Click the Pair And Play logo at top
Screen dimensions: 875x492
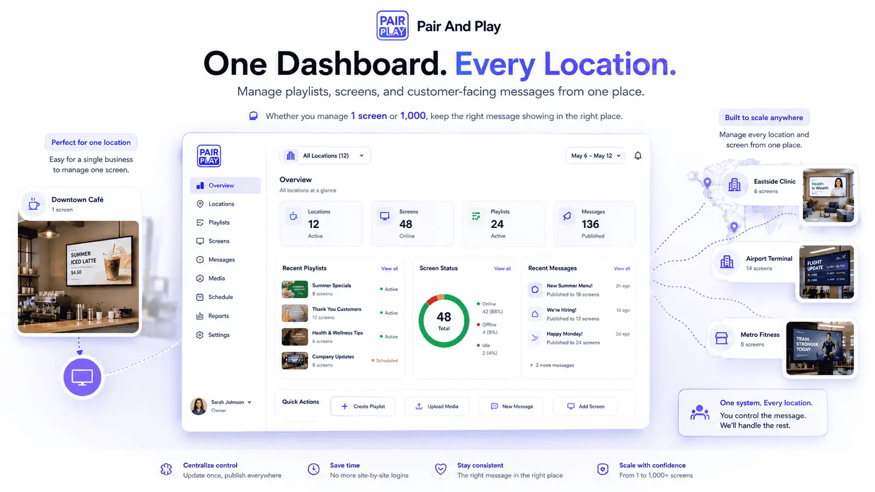tap(392, 26)
